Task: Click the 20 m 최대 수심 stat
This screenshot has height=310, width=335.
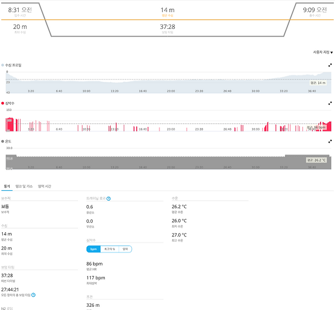Action: 7,248
